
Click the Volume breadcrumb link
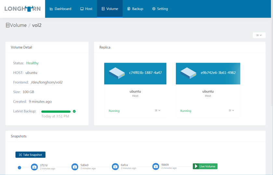coord(18,25)
